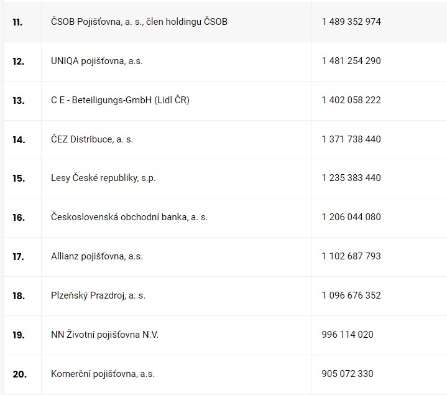Screen dimensions: 447x395
Task: Select the UNIQA pojišťovna, a.s. cell
Action: (101, 61)
